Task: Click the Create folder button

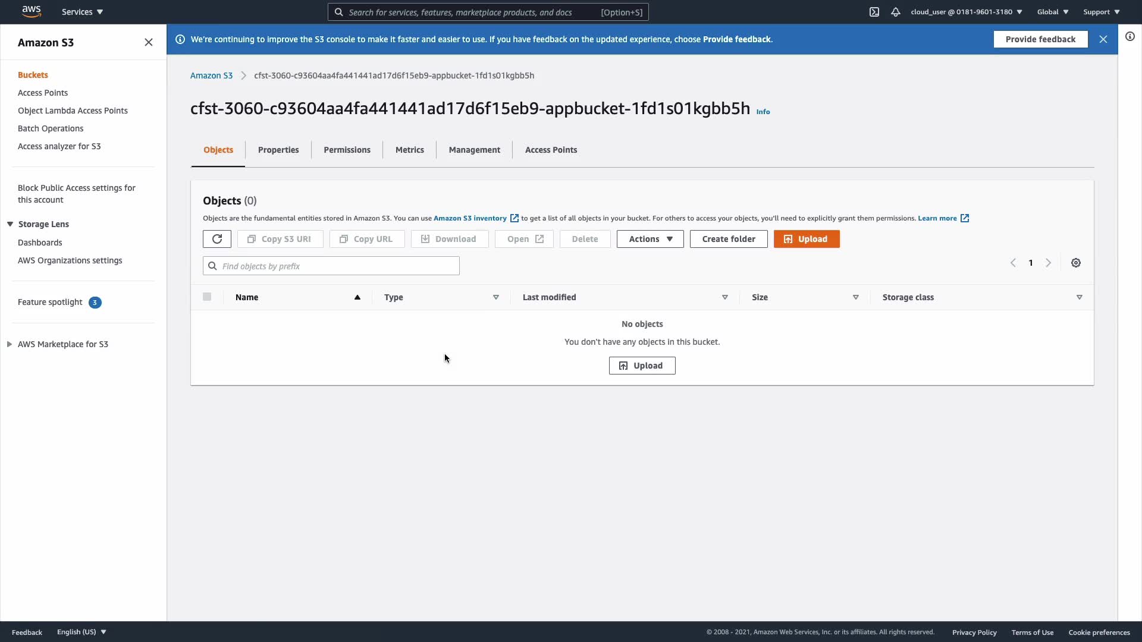Action: [x=728, y=239]
